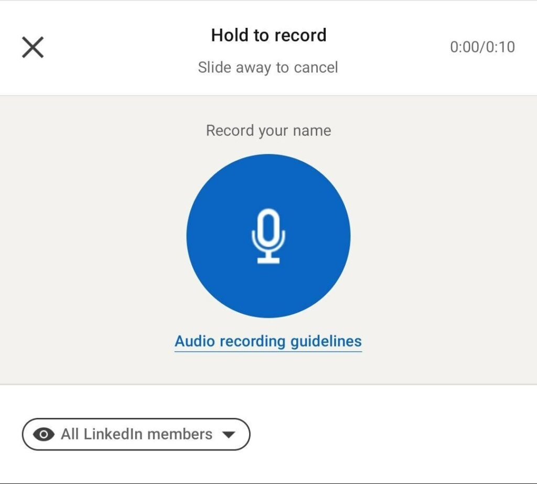Click the X icon in the header
Viewport: 537px width, 484px height.
click(33, 47)
